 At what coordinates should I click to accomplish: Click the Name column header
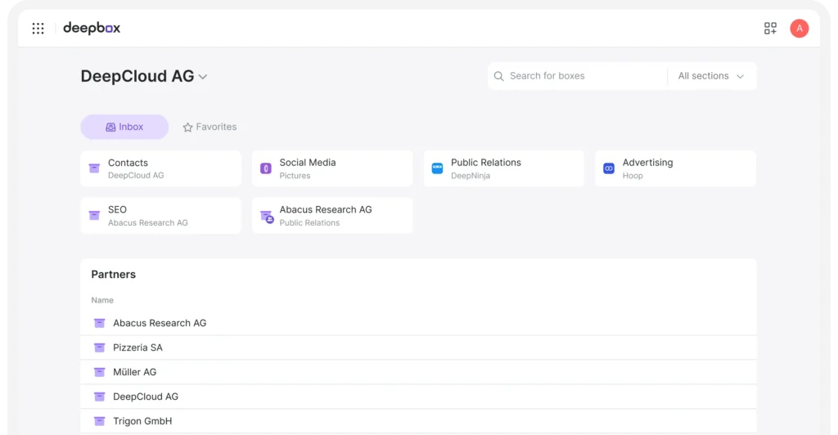coord(102,300)
